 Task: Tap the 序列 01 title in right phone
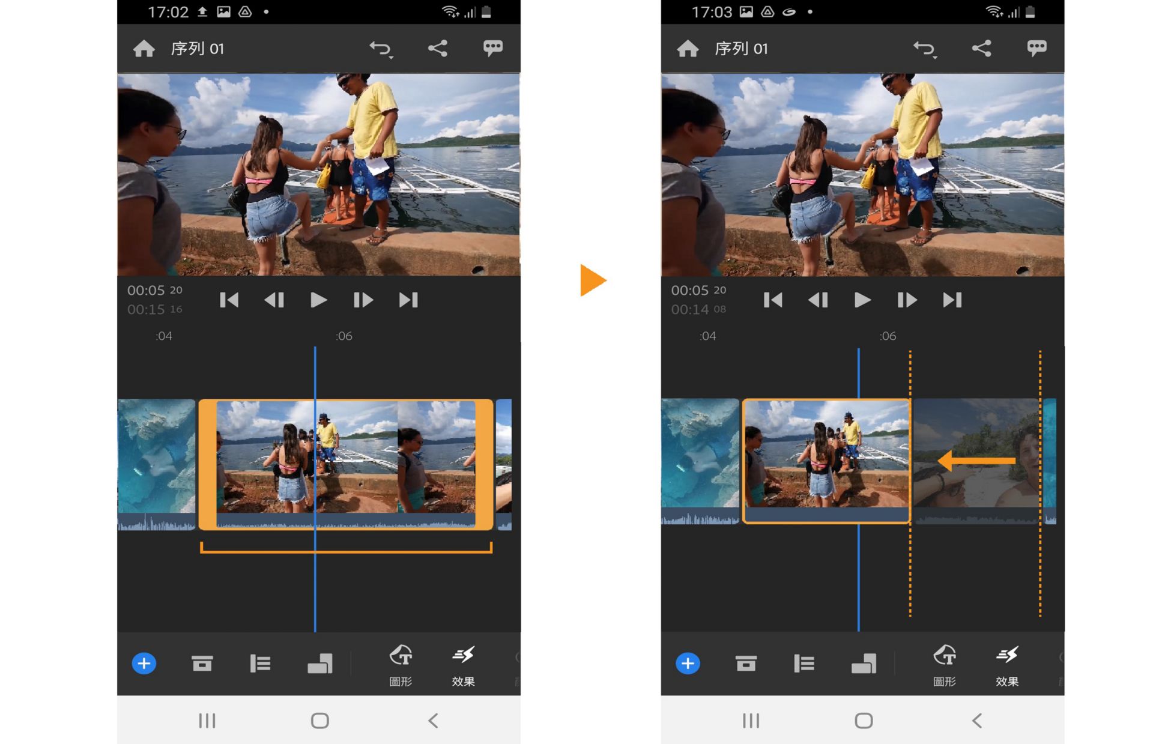point(741,49)
